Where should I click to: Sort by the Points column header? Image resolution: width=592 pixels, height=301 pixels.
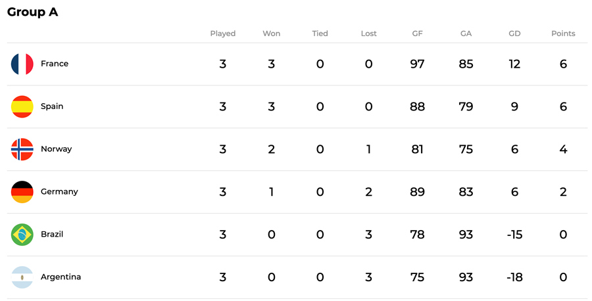pos(563,34)
